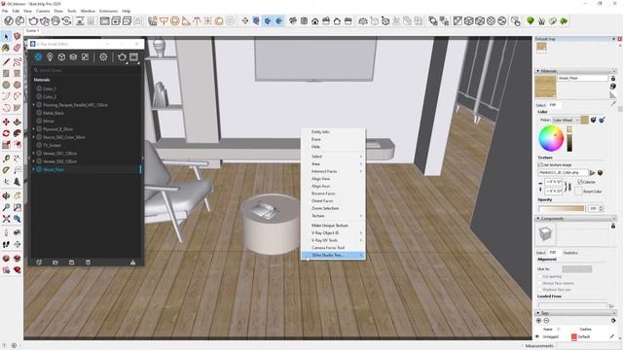Expand the Plywood material row
This screenshot has height=350, width=623.
point(34,129)
